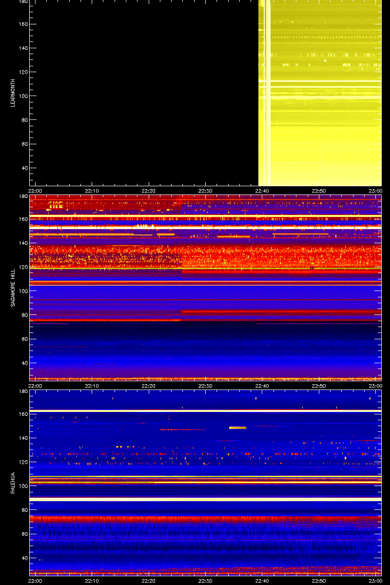Pick the 80 tick on Palehua axis

25,510
